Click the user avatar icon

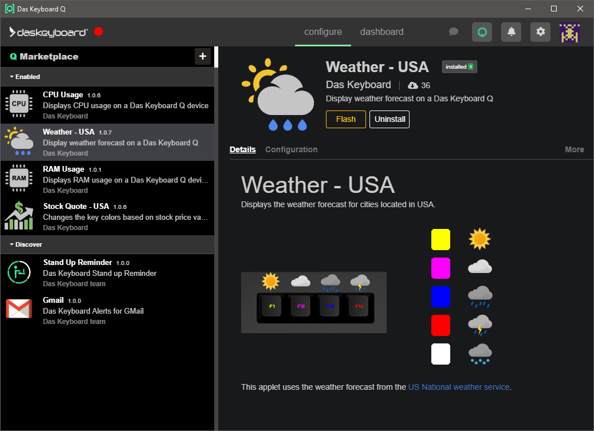(x=569, y=33)
